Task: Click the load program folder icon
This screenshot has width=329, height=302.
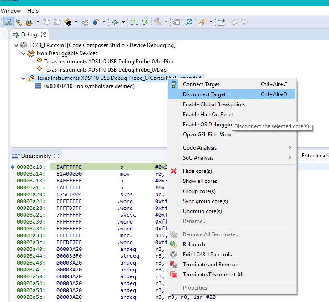Action: coord(30,22)
